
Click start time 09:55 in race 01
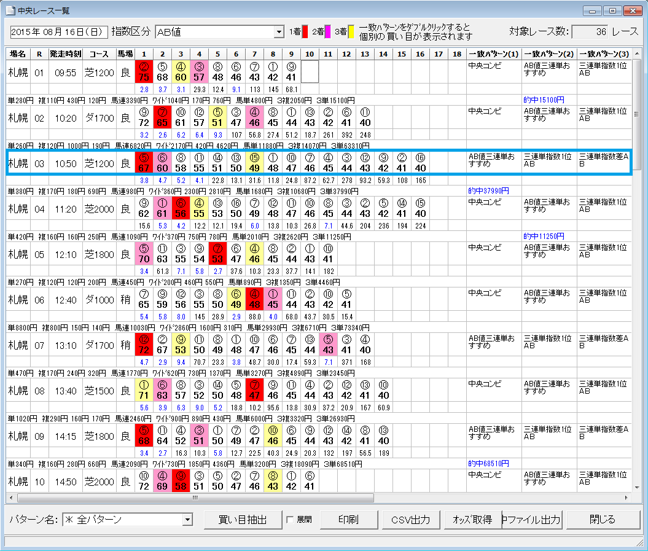tap(65, 72)
